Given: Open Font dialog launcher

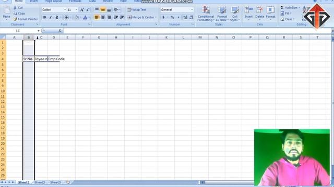Looking at the screenshot, I should tap(89, 24).
